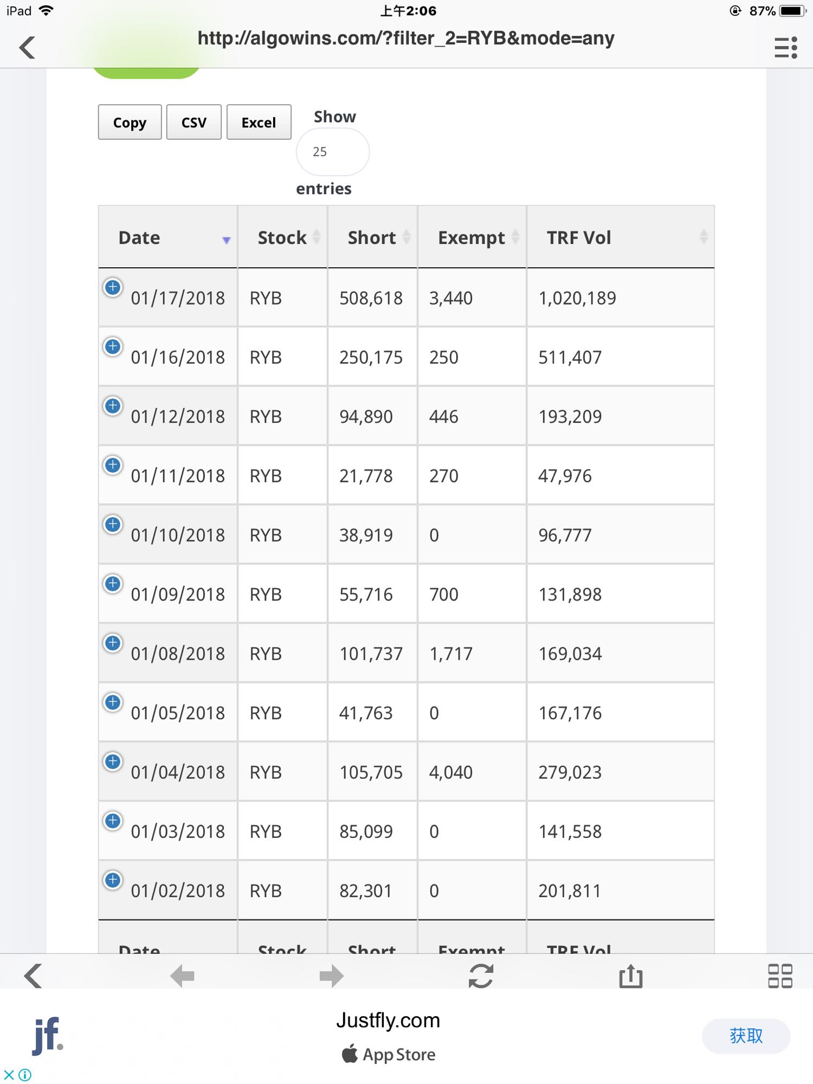Export table with CSV button

tap(193, 122)
